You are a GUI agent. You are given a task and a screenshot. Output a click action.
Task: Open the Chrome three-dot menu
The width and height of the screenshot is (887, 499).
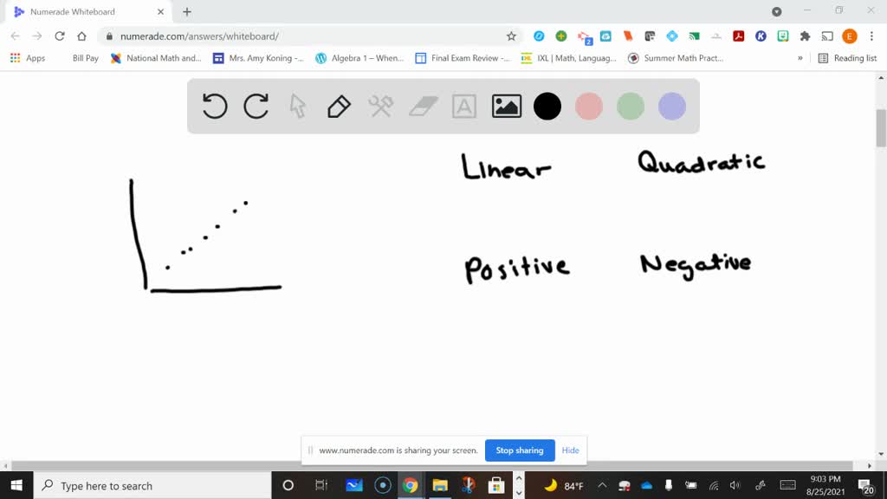[871, 37]
